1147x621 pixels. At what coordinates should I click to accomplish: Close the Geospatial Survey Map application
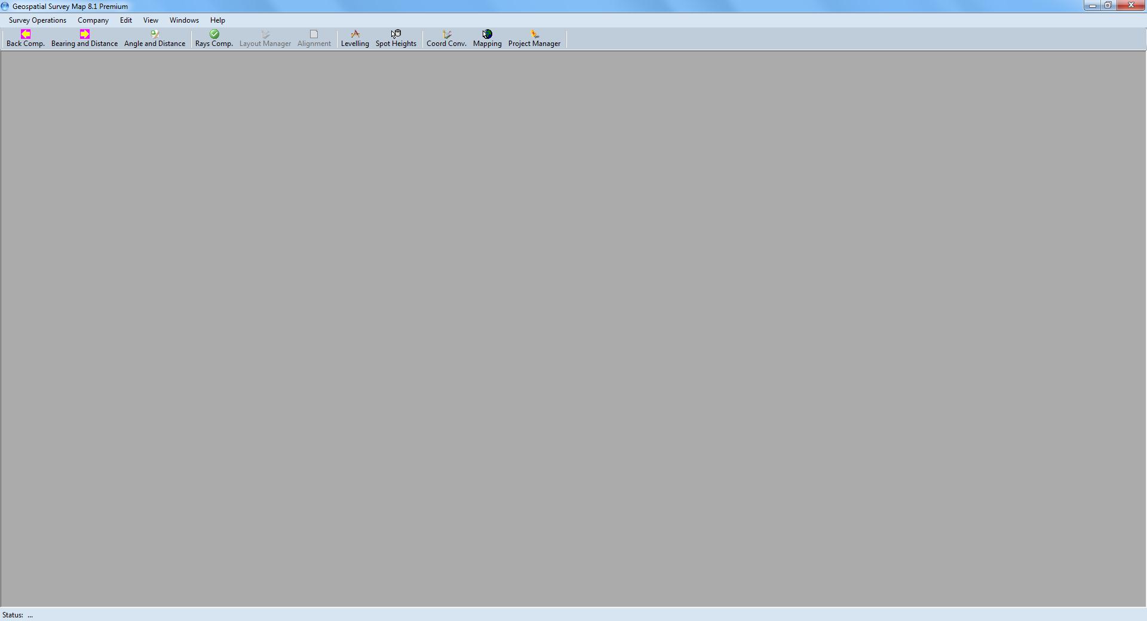tap(1131, 5)
